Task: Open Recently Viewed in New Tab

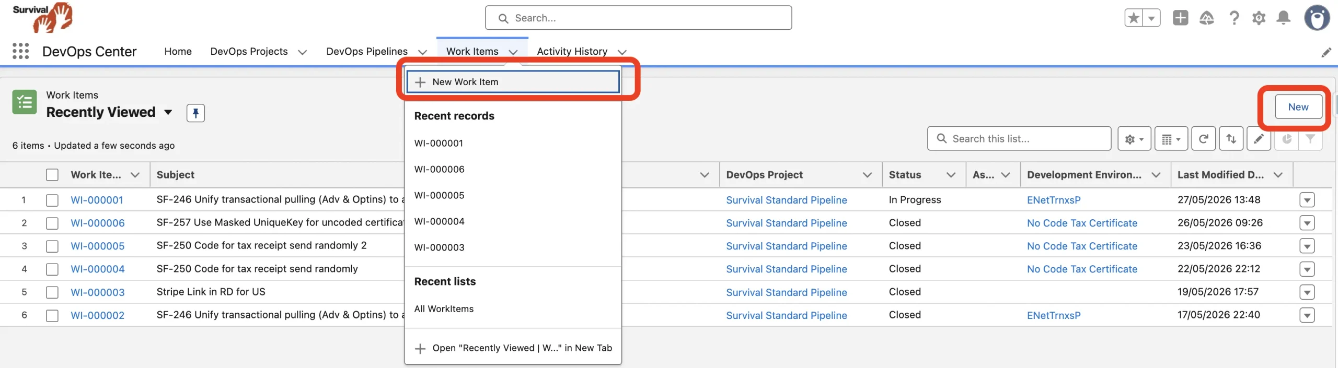Action: (513, 348)
